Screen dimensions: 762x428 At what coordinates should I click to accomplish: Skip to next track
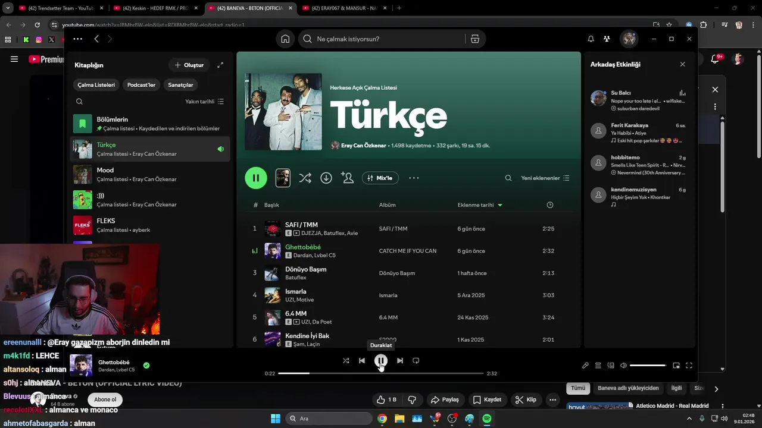coord(400,360)
